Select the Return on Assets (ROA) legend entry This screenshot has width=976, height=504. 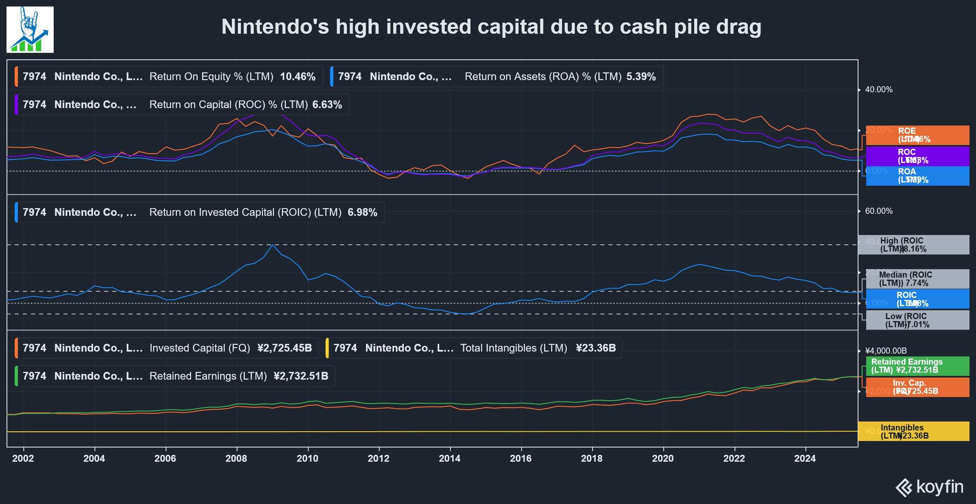(496, 76)
